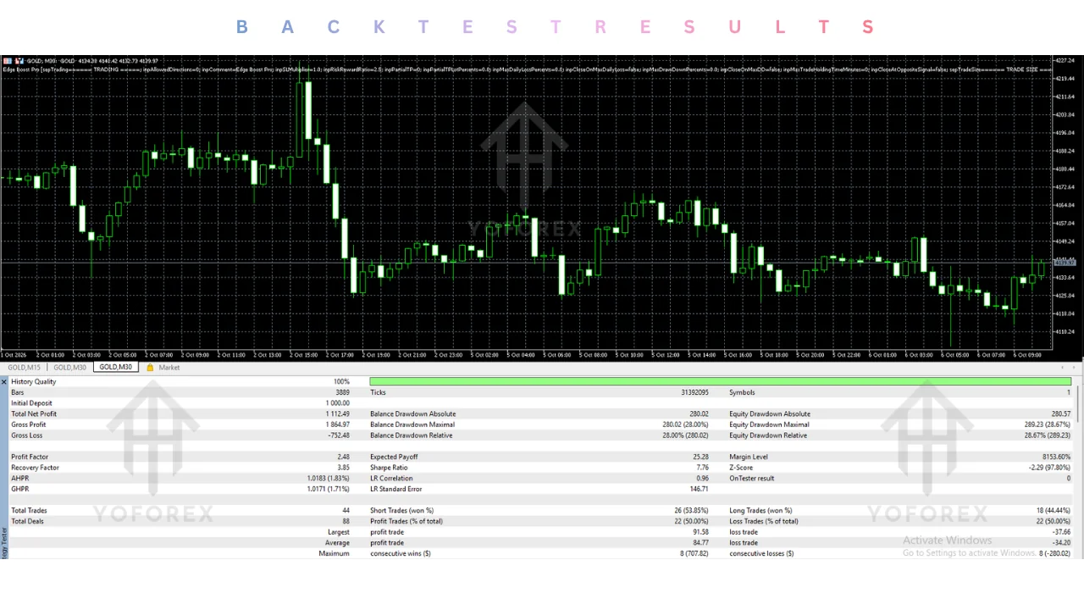Open the greyed inactive GOLD,M30 tab
Screen dimensions: 1084x610
pos(69,368)
